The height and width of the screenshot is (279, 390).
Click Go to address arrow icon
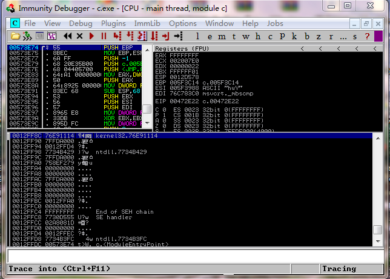point(178,36)
